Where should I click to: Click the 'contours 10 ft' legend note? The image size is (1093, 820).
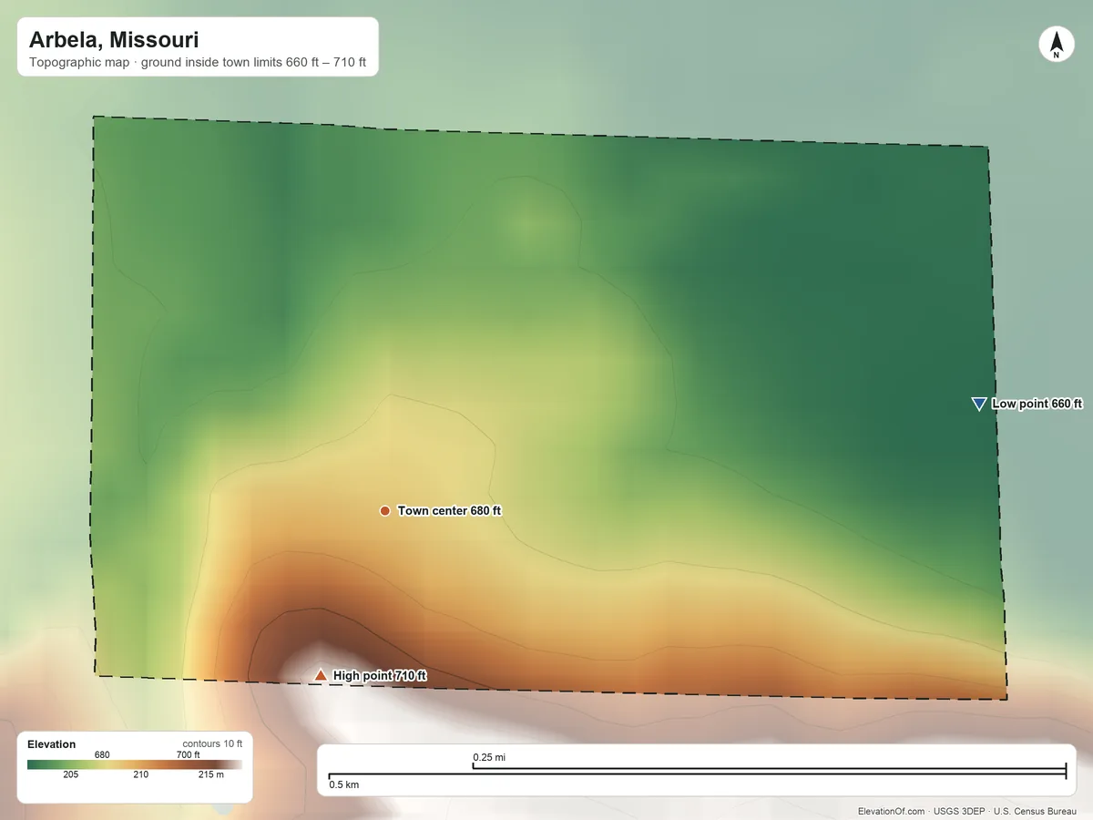(212, 743)
